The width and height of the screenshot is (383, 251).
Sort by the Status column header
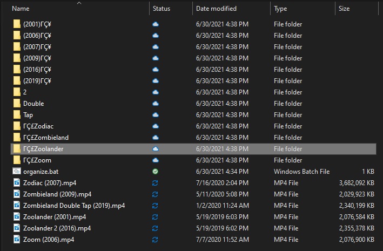(x=162, y=9)
